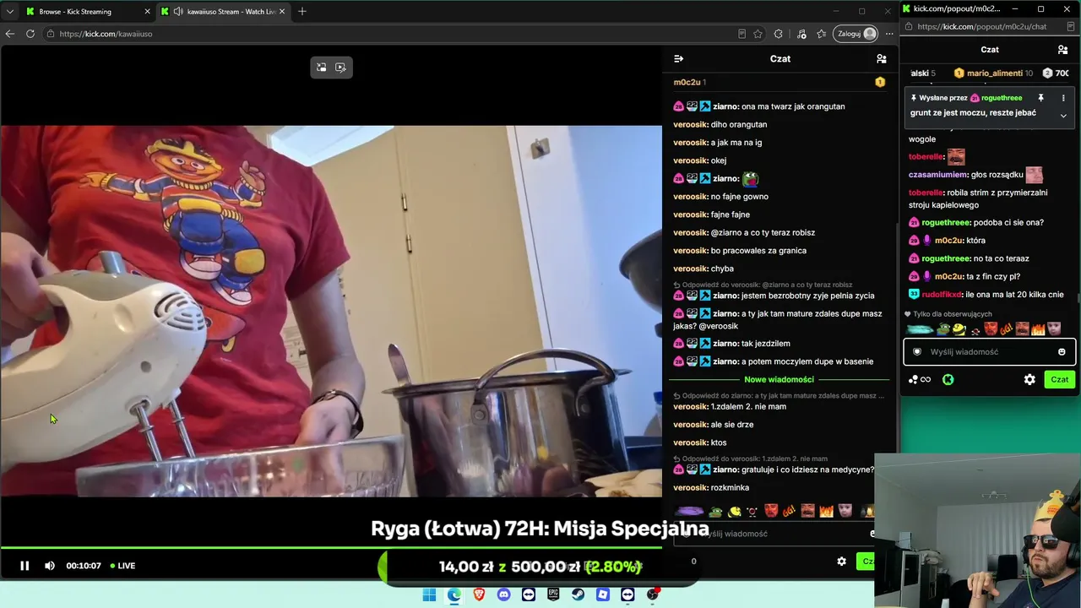Click gold rank 1 badge in main chat

(880, 82)
